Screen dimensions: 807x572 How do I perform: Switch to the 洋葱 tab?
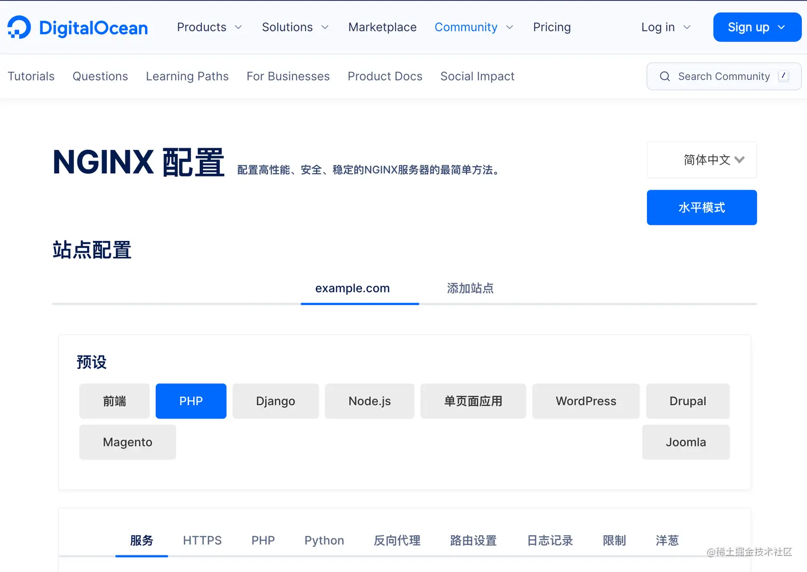pos(667,541)
